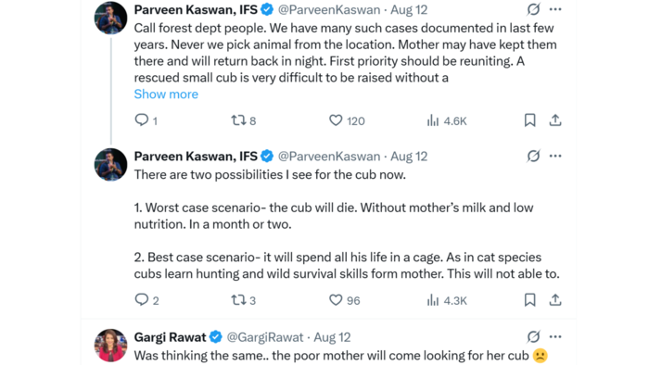The image size is (649, 365).
Task: Bookmark the 'two possibilities' tweet
Action: (529, 300)
